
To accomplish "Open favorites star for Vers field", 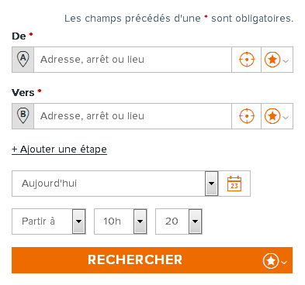I will click(x=272, y=116).
